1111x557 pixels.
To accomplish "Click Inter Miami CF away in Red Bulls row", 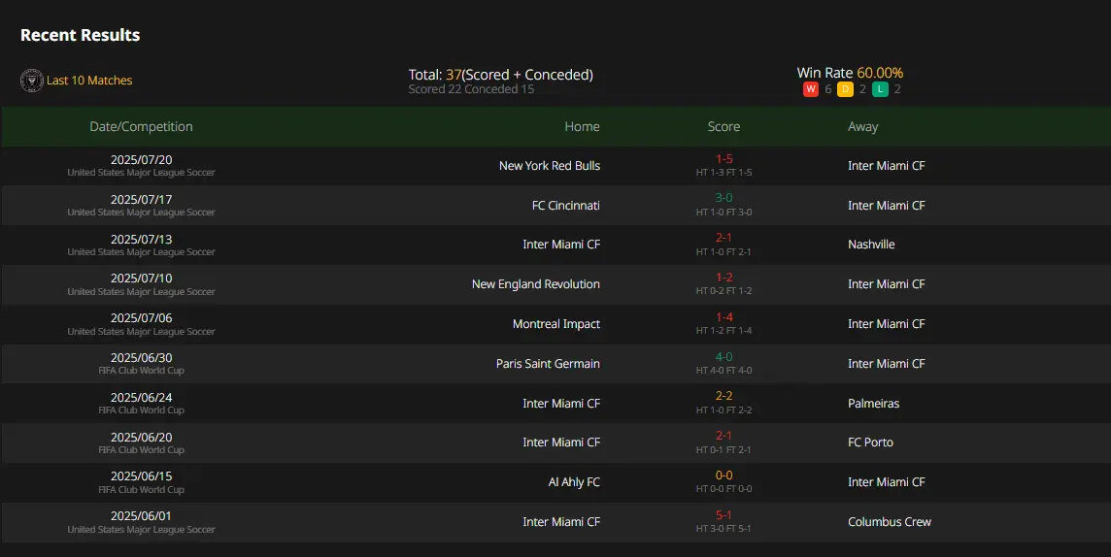I will 887,166.
